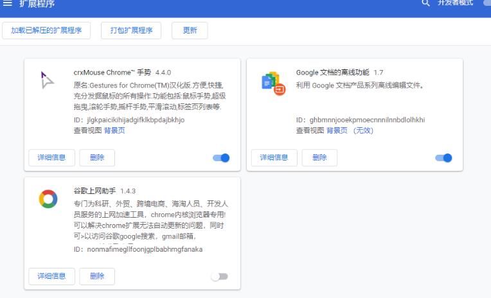Open 详细信息 for 谷歌上网助手
Viewport: 491px width, 298px height.
click(x=51, y=276)
